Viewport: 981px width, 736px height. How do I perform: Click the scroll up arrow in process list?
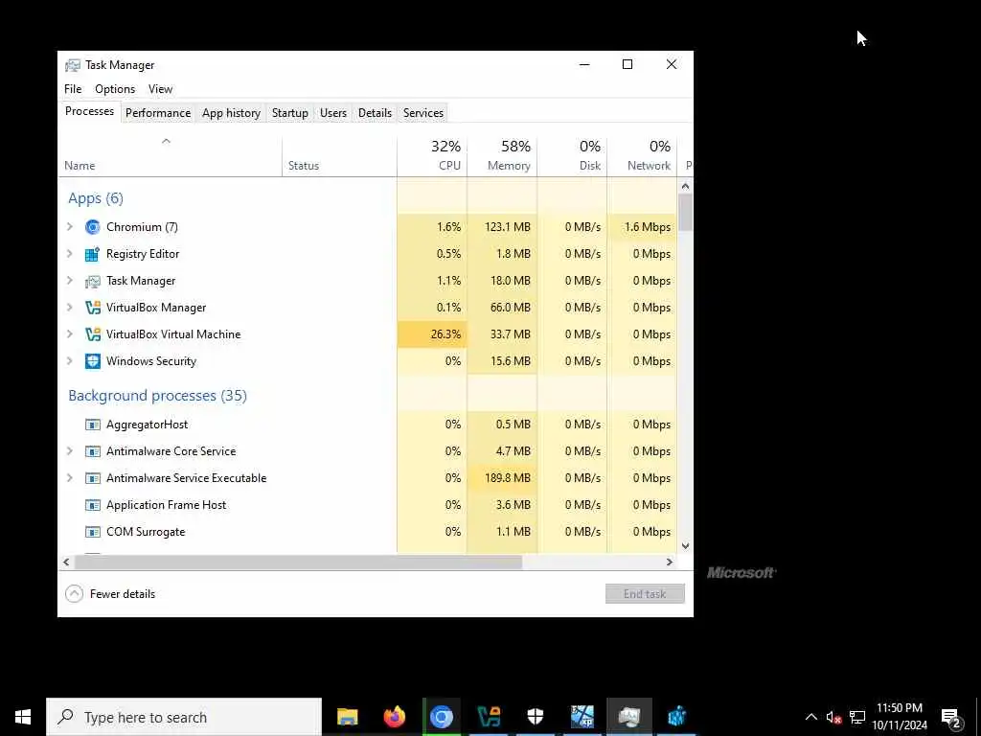pos(686,186)
